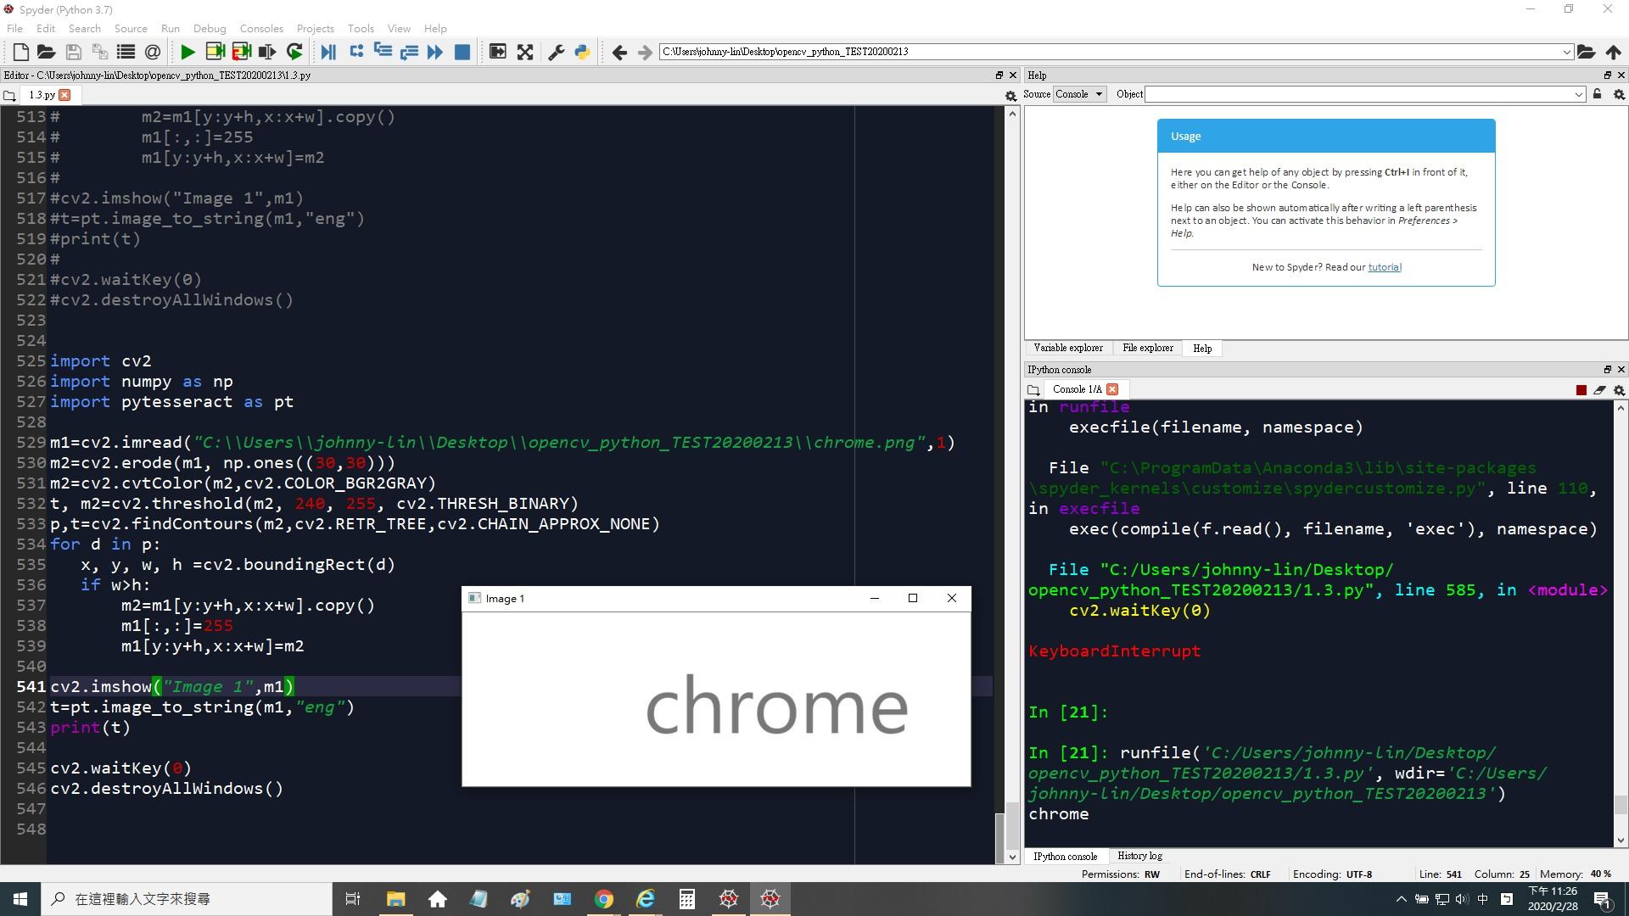Screen dimensions: 1629x916
Task: Open Chrome from the Windows taskbar
Action: 604,899
